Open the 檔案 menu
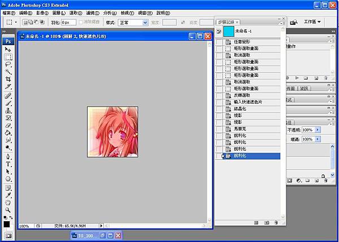Screen dimensions: 339x242 [x=9, y=13]
